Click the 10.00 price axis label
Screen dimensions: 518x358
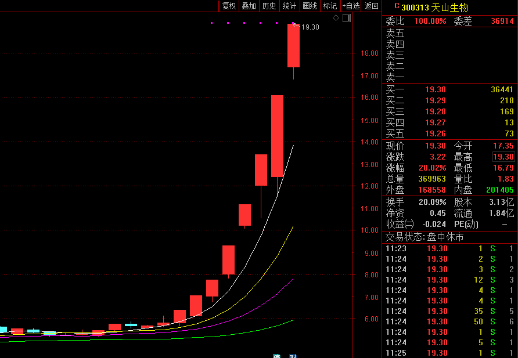369,230
